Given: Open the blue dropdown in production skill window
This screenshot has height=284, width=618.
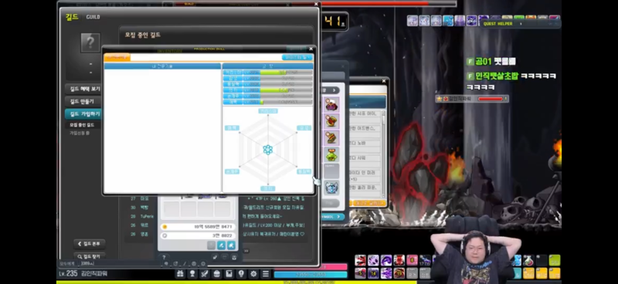Looking at the screenshot, I should pos(297,58).
